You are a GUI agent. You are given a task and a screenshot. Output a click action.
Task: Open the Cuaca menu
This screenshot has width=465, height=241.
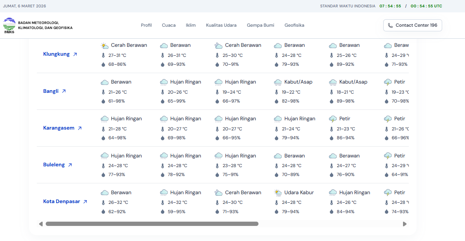pyautogui.click(x=169, y=26)
